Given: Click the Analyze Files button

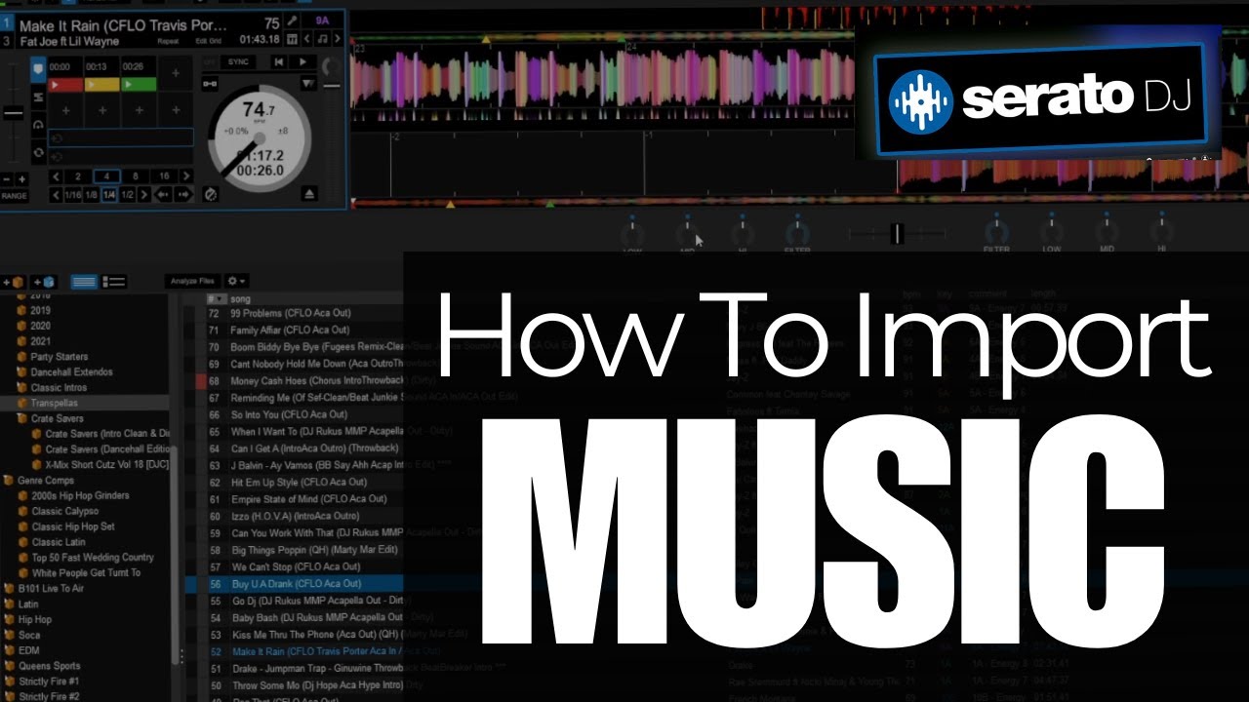Looking at the screenshot, I should pos(192,281).
